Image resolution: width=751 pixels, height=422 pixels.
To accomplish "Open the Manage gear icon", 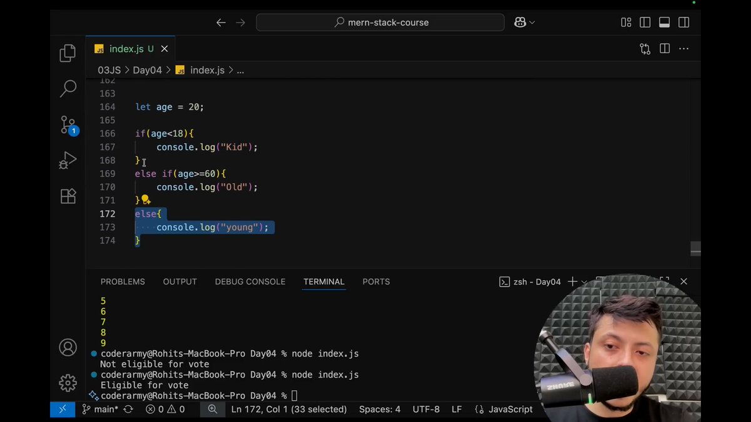I will coord(68,383).
